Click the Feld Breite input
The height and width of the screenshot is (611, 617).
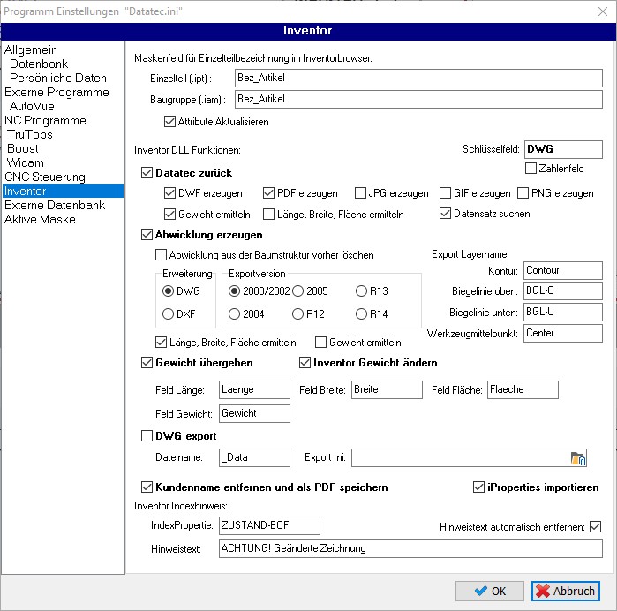coord(387,389)
